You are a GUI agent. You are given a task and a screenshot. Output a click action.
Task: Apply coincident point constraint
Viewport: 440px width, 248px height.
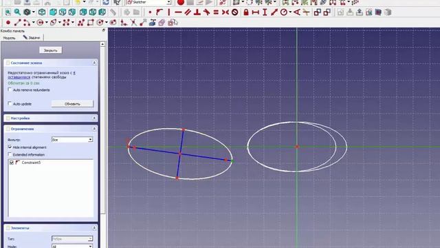tap(150, 12)
